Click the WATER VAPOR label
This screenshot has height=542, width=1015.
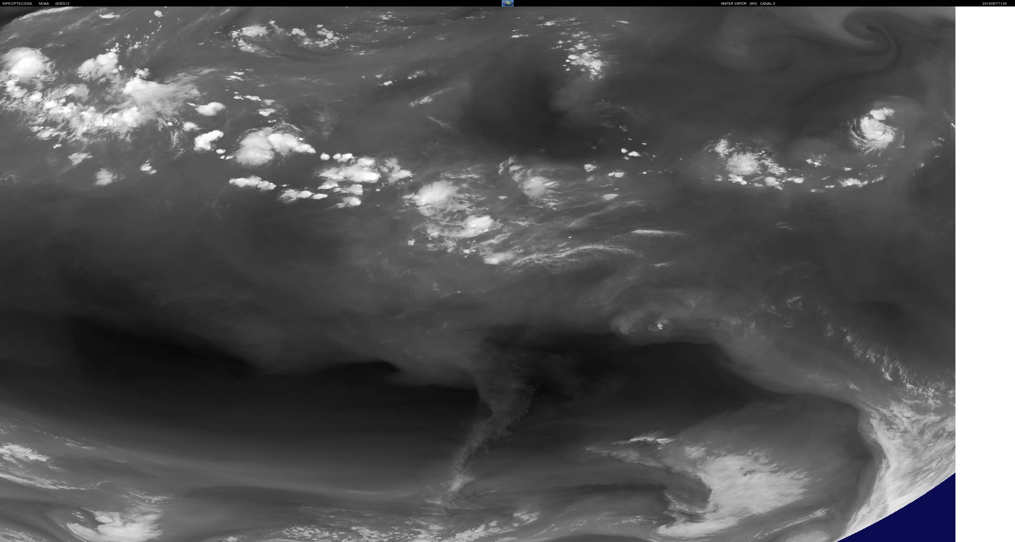coord(734,4)
